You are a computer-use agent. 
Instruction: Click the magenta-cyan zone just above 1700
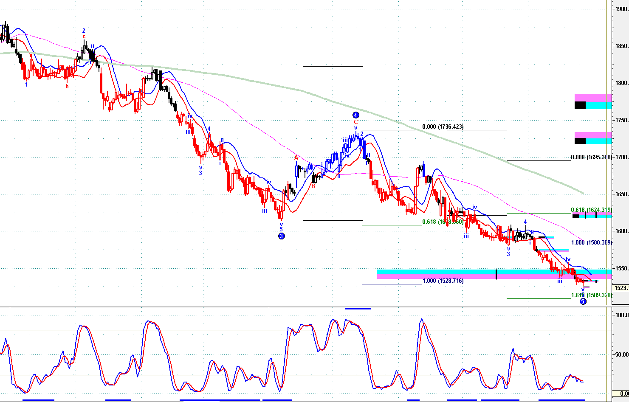click(x=593, y=138)
